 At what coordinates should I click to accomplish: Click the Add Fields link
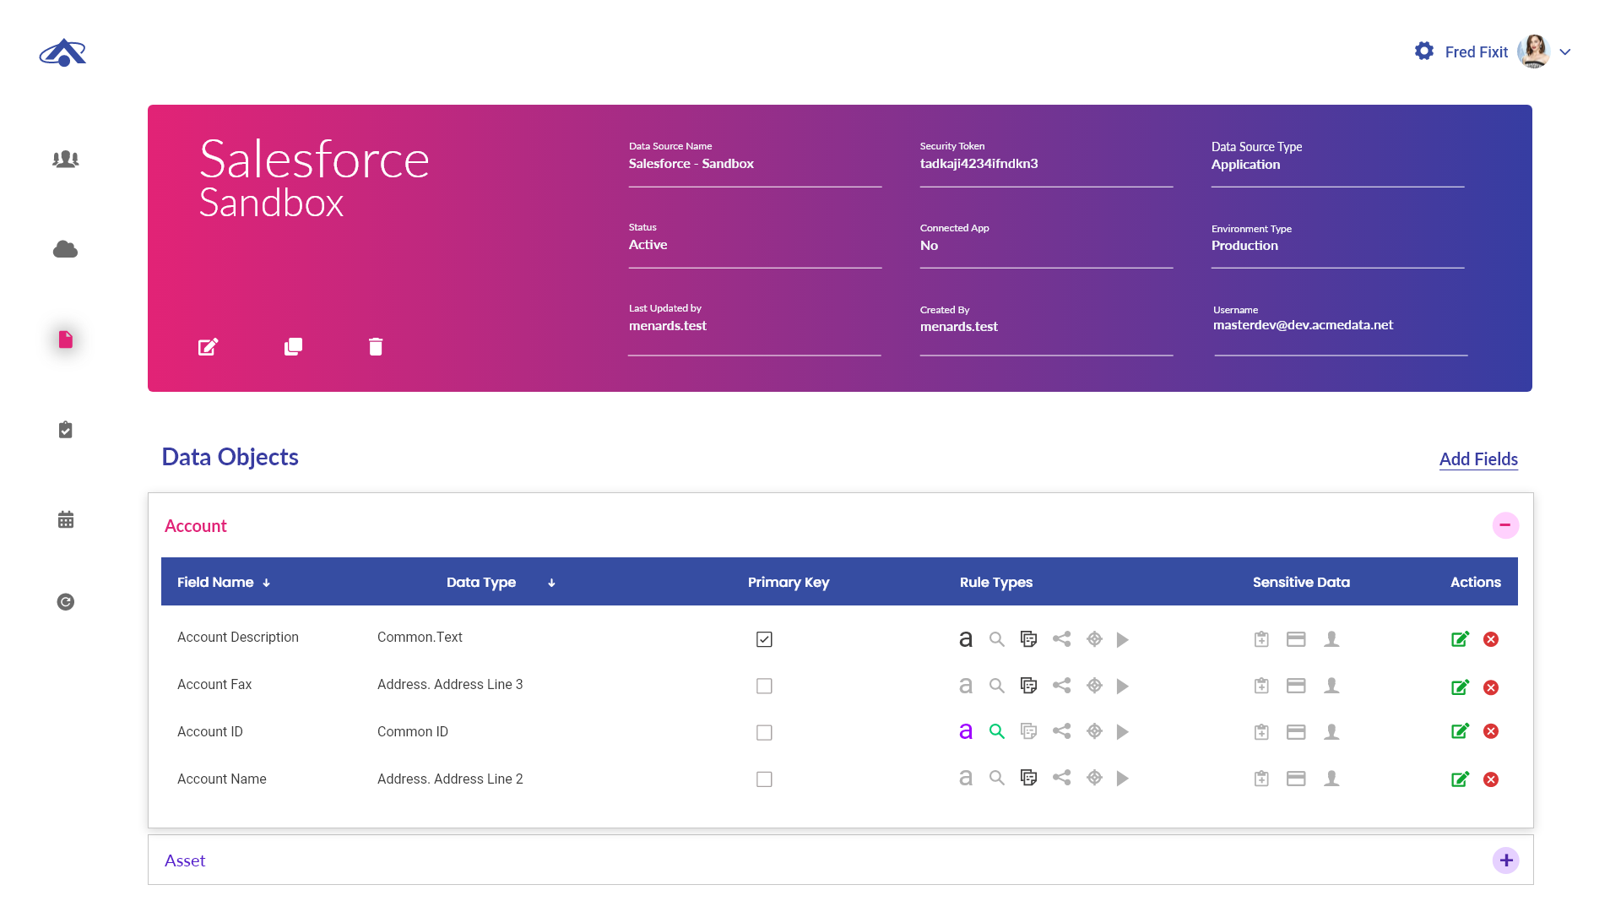(1478, 459)
